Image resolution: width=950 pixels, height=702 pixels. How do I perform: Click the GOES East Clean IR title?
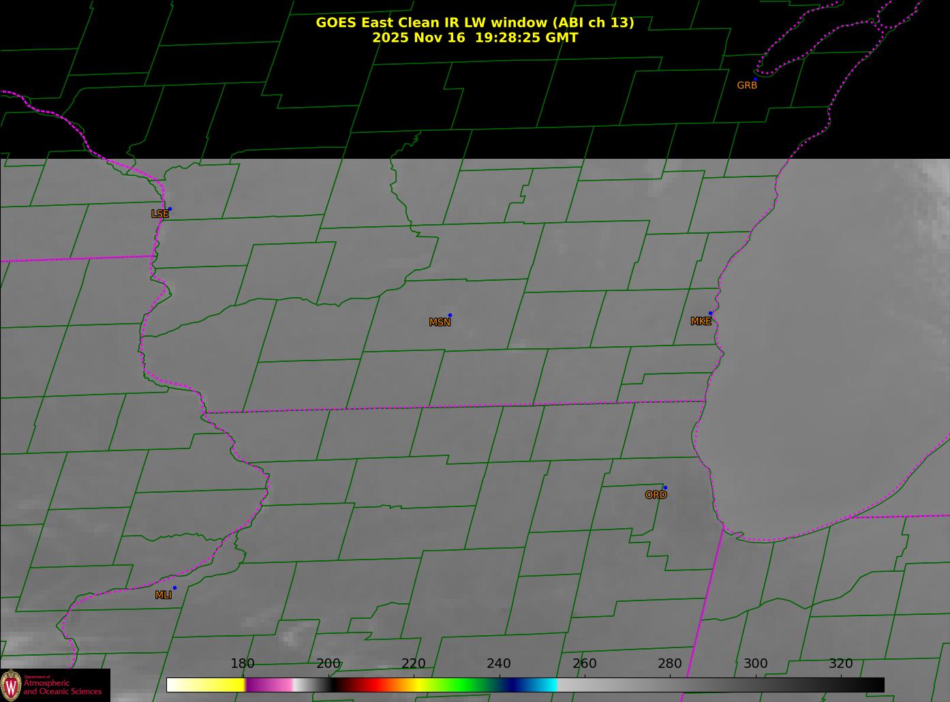point(474,22)
